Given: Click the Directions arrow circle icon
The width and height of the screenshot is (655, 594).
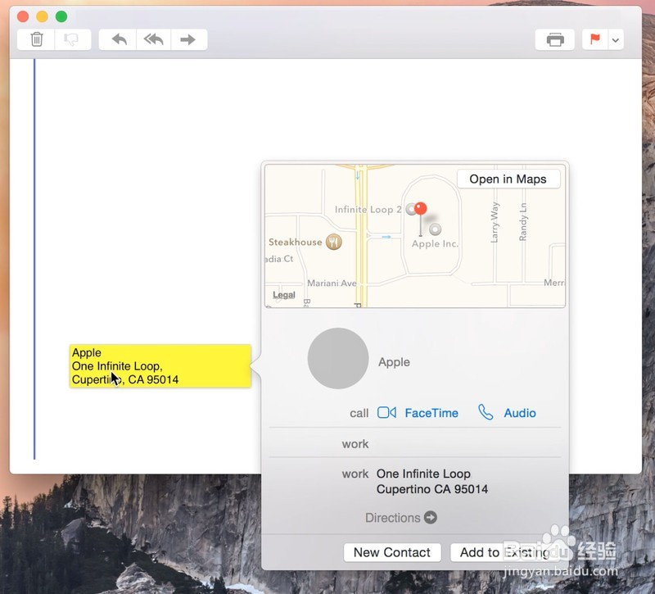Looking at the screenshot, I should (431, 518).
